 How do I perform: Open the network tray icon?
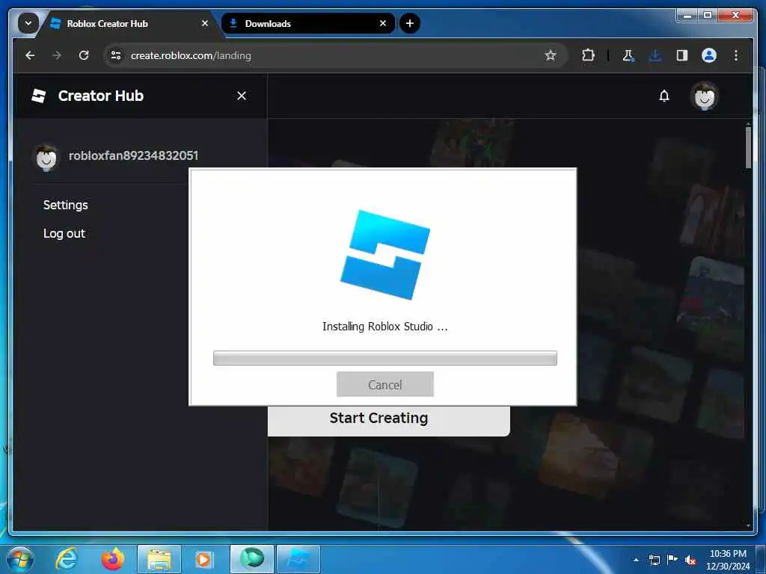coord(654,560)
